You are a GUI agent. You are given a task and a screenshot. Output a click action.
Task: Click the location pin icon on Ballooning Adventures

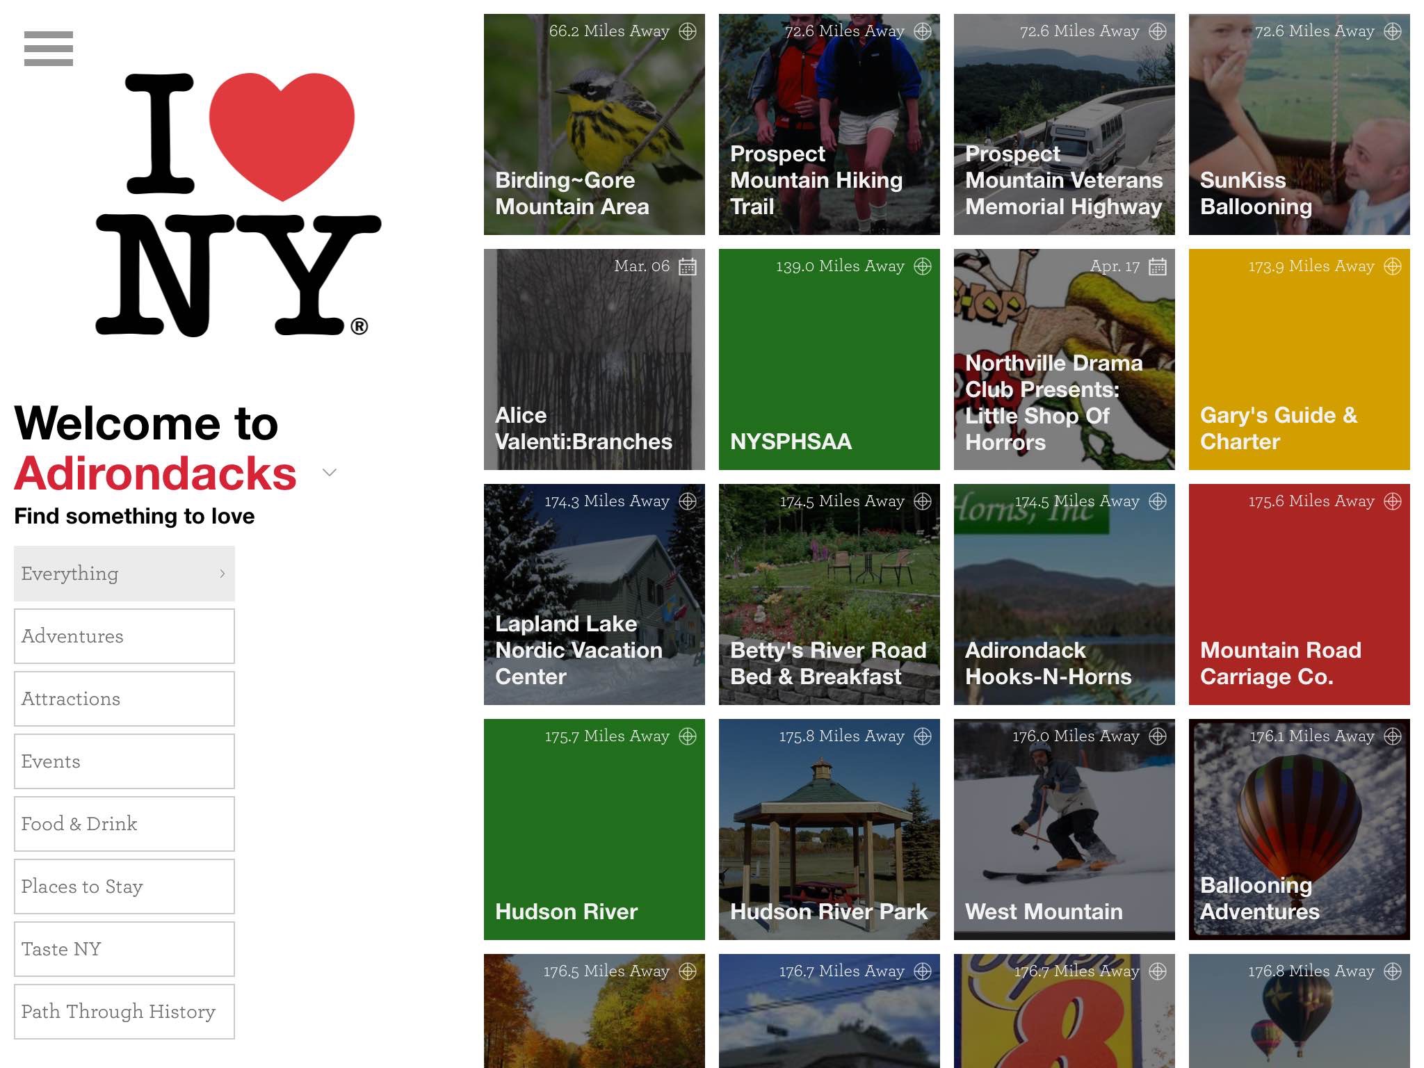pos(1393,736)
